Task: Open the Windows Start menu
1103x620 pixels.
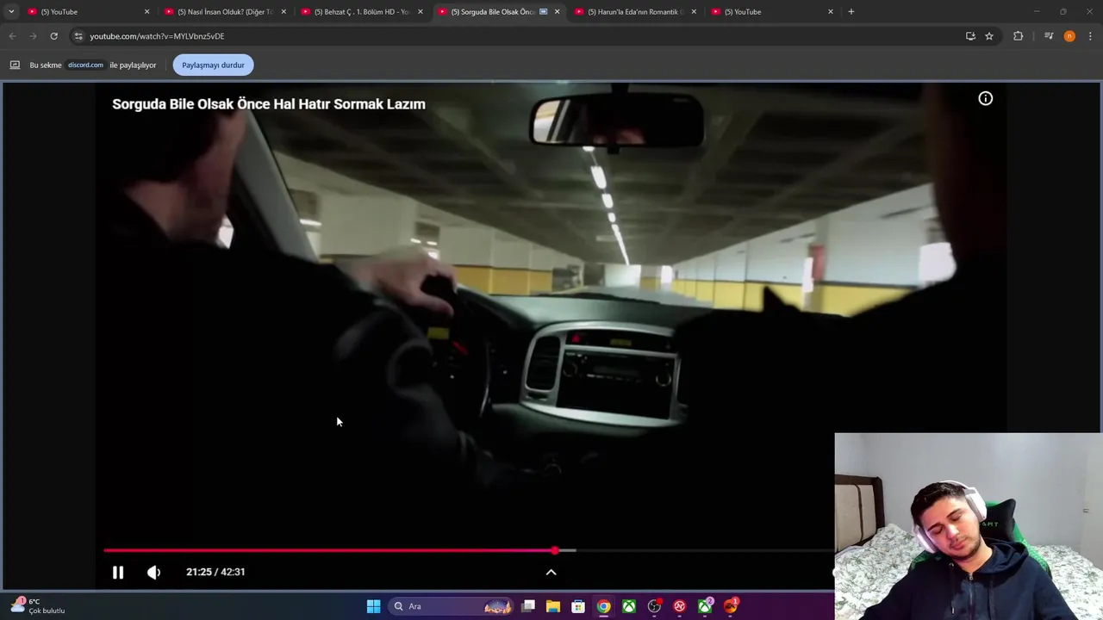Action: click(373, 606)
